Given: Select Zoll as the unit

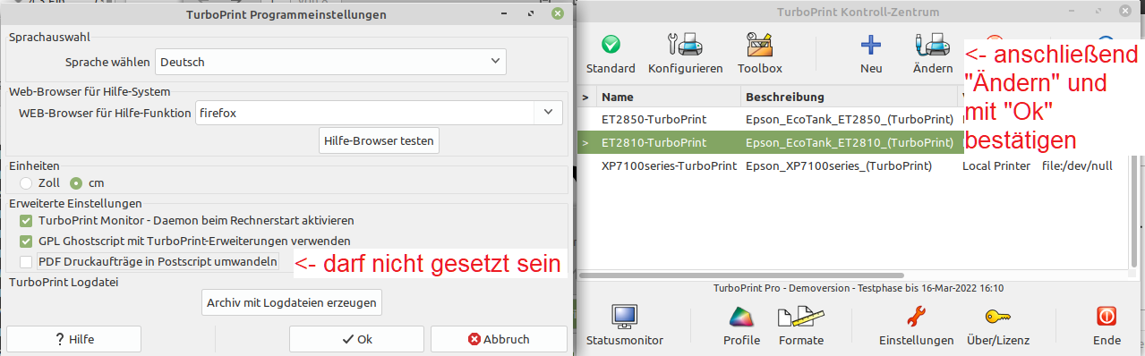Looking at the screenshot, I should pyautogui.click(x=25, y=182).
